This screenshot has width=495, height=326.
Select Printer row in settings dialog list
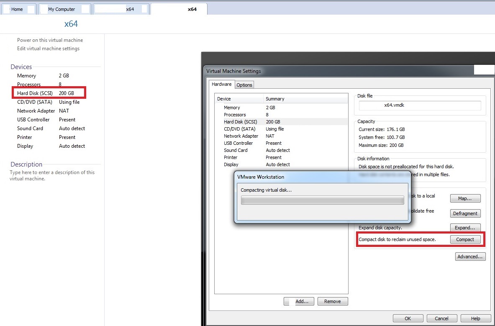[x=281, y=157]
